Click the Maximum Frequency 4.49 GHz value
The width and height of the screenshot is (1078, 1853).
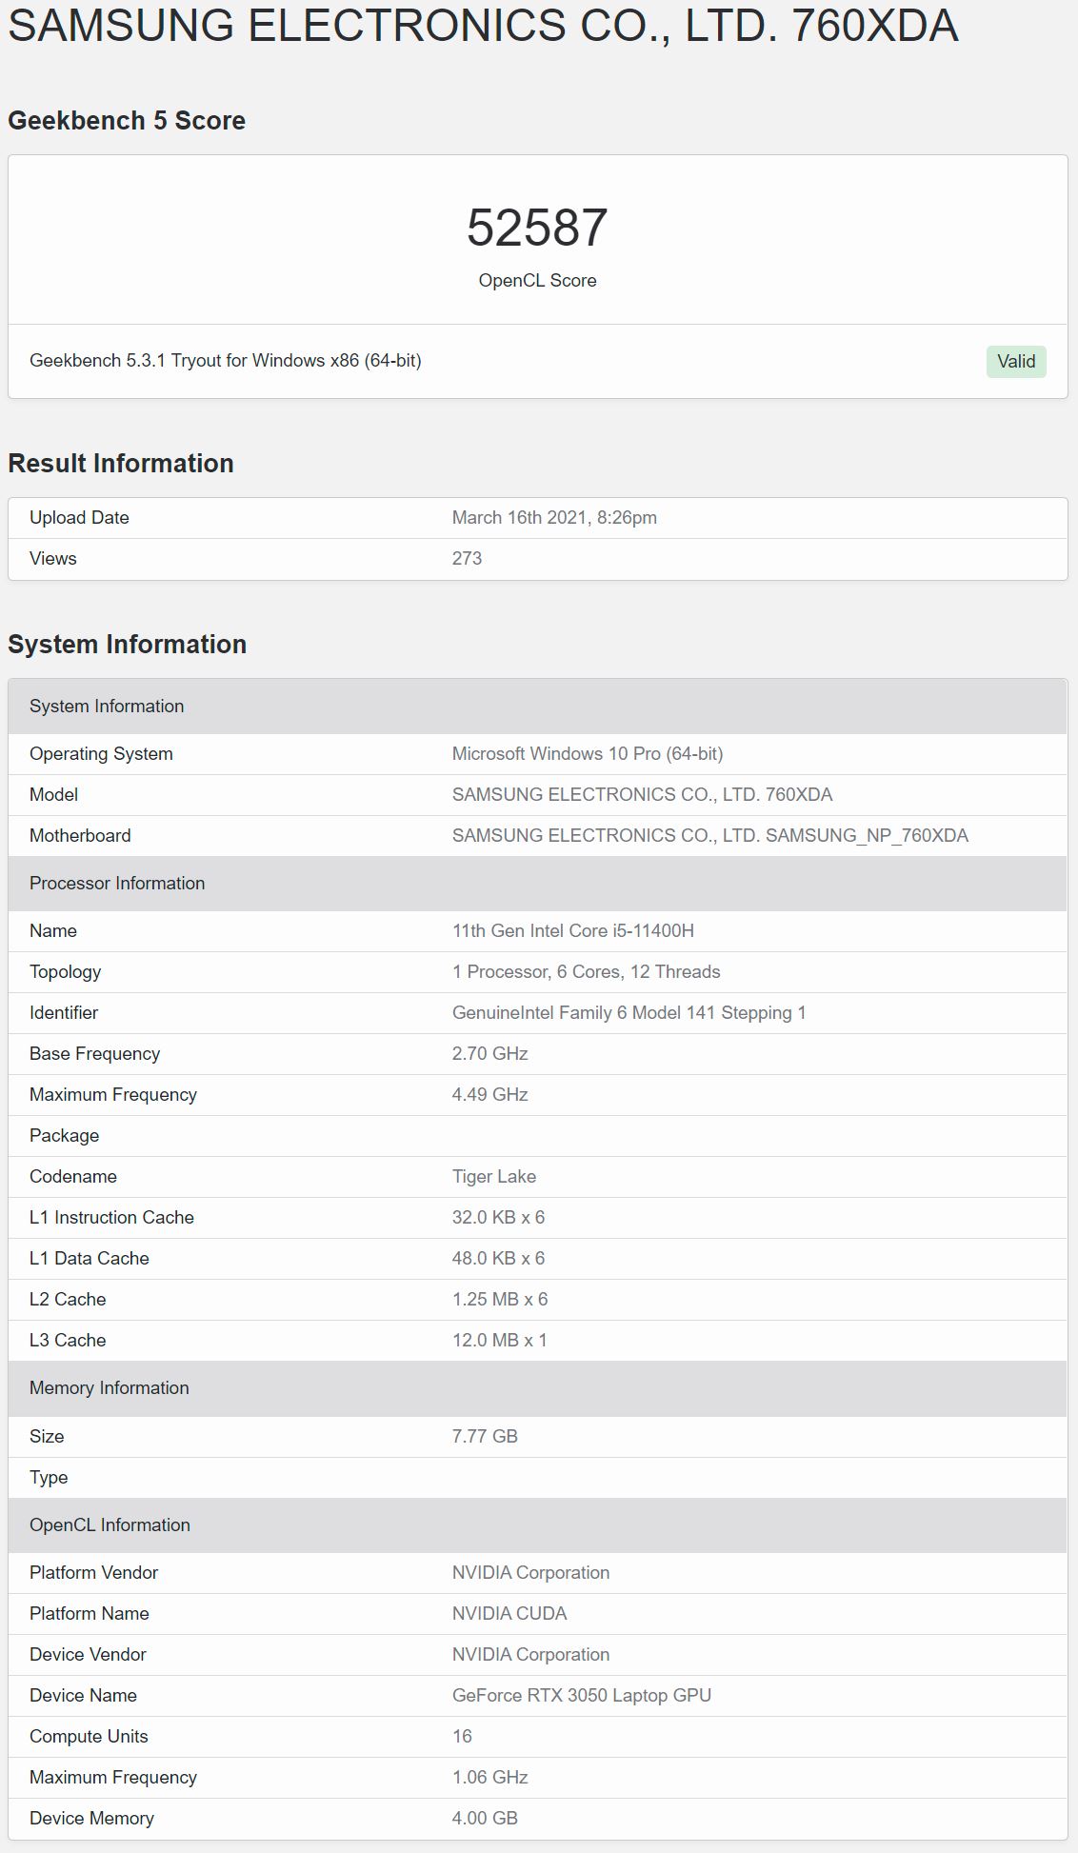coord(490,1094)
